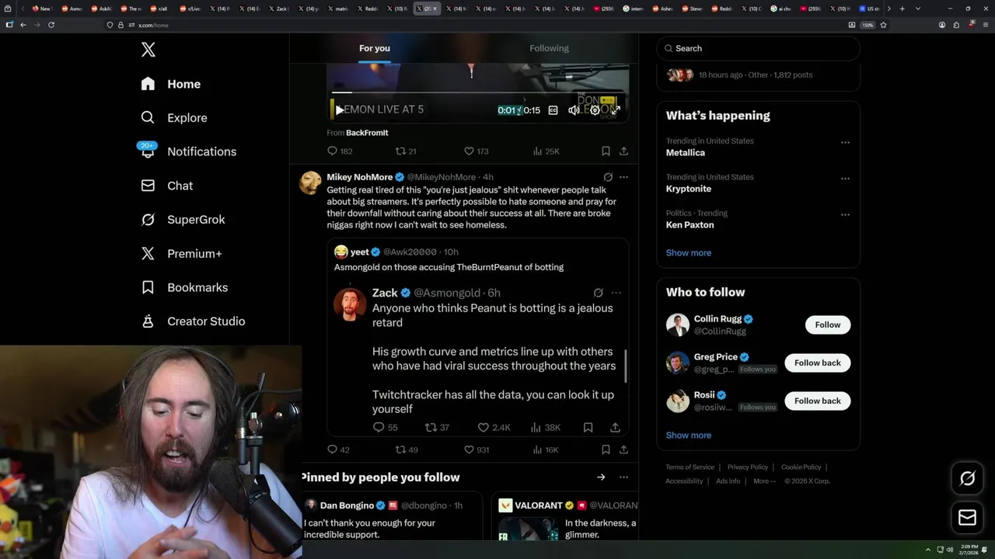Click the Search input field

[x=758, y=48]
